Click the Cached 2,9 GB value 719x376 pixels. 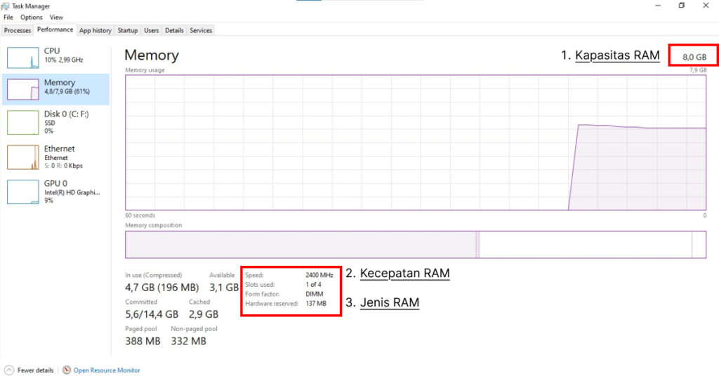pyautogui.click(x=204, y=314)
